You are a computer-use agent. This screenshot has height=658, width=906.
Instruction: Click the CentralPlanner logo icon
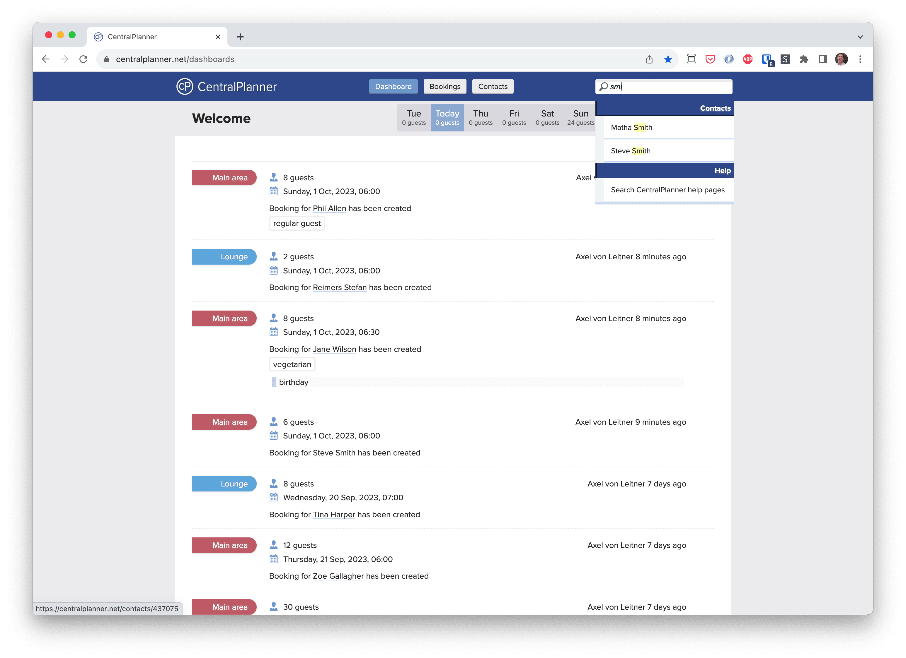pos(185,87)
